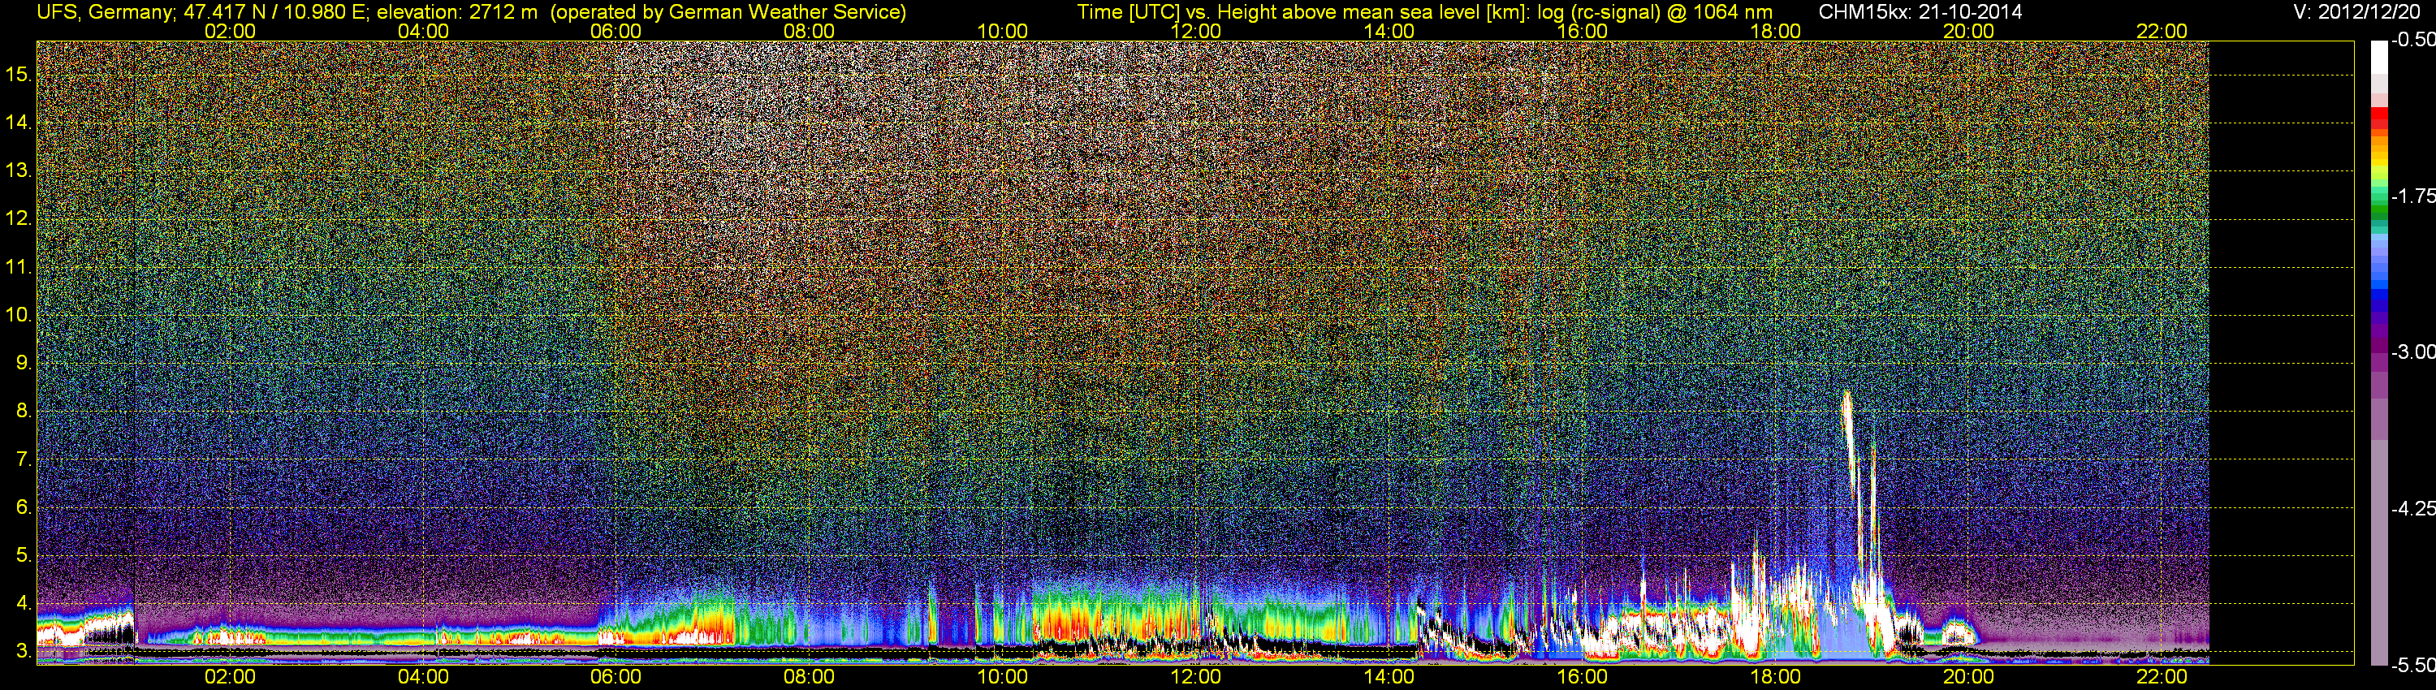Click the '12:00' label on the top time axis
Image resolution: width=2436 pixels, height=690 pixels.
click(1195, 31)
